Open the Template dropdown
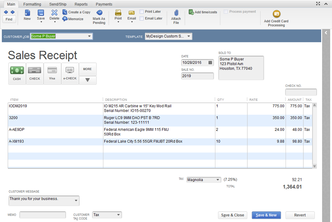Image resolution: width=332 pixels, height=222 pixels. pos(189,36)
